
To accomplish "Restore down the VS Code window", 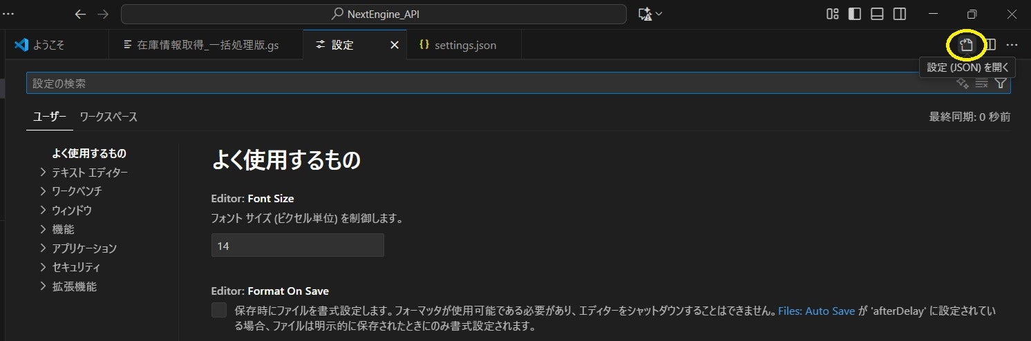I will (x=972, y=14).
